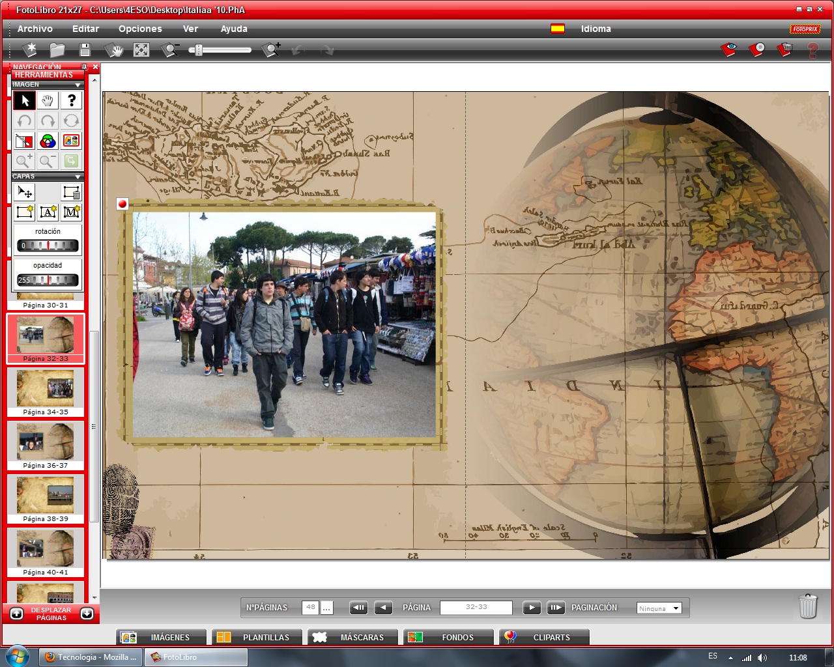Collapse the Imagen tools section

click(78, 85)
